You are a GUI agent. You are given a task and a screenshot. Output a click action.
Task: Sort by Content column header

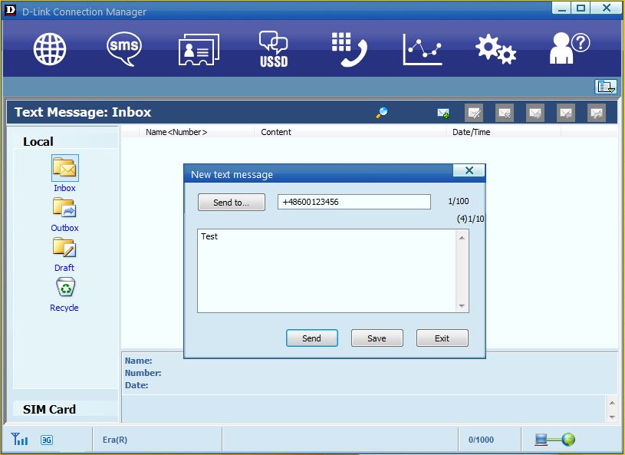tap(350, 132)
